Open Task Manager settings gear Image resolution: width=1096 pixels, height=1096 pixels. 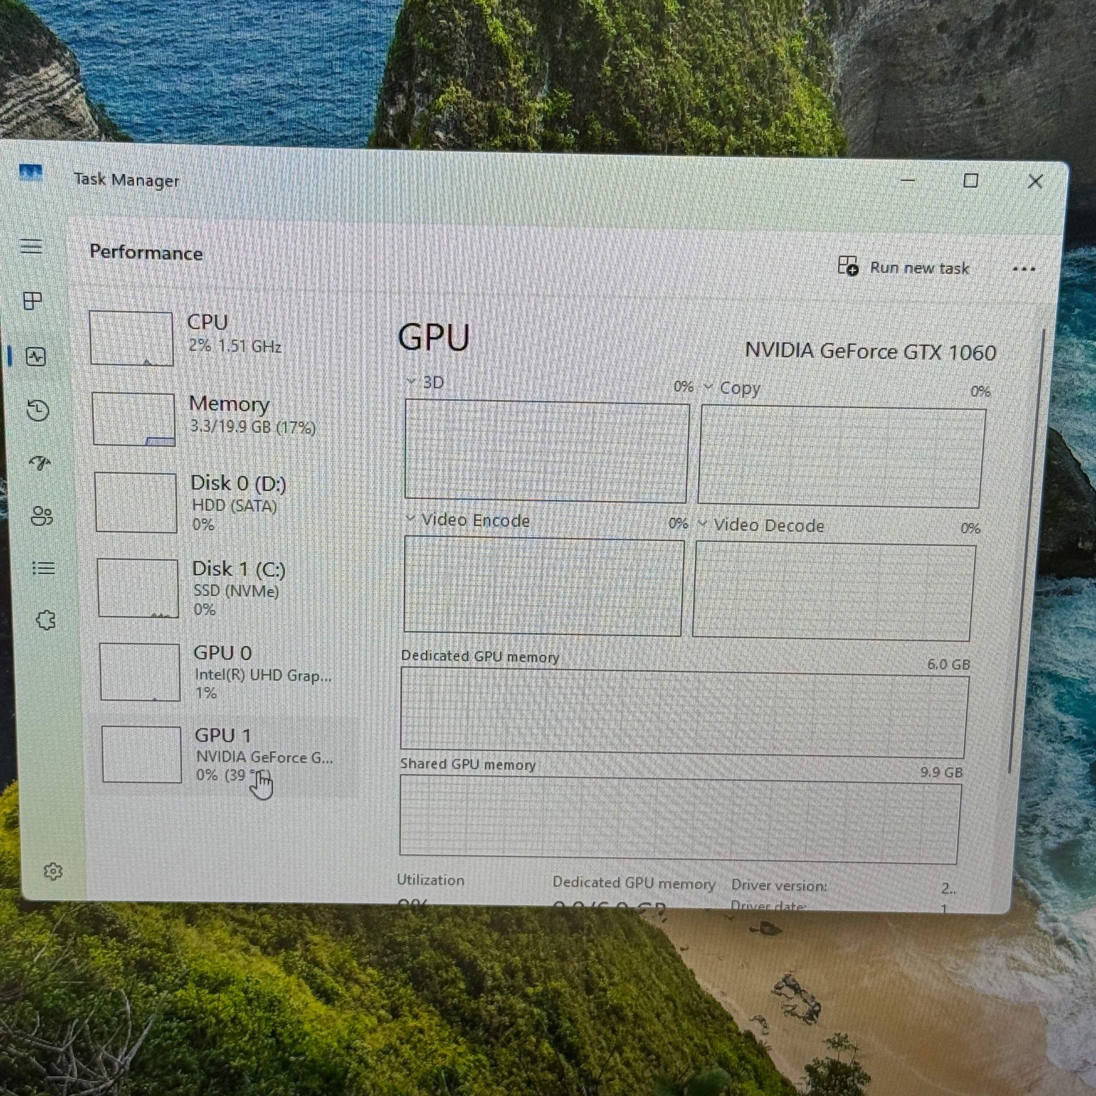pyautogui.click(x=53, y=871)
